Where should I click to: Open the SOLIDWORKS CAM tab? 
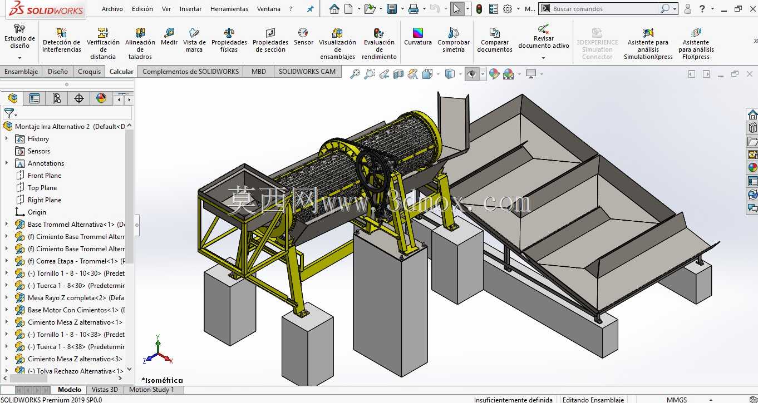point(307,72)
